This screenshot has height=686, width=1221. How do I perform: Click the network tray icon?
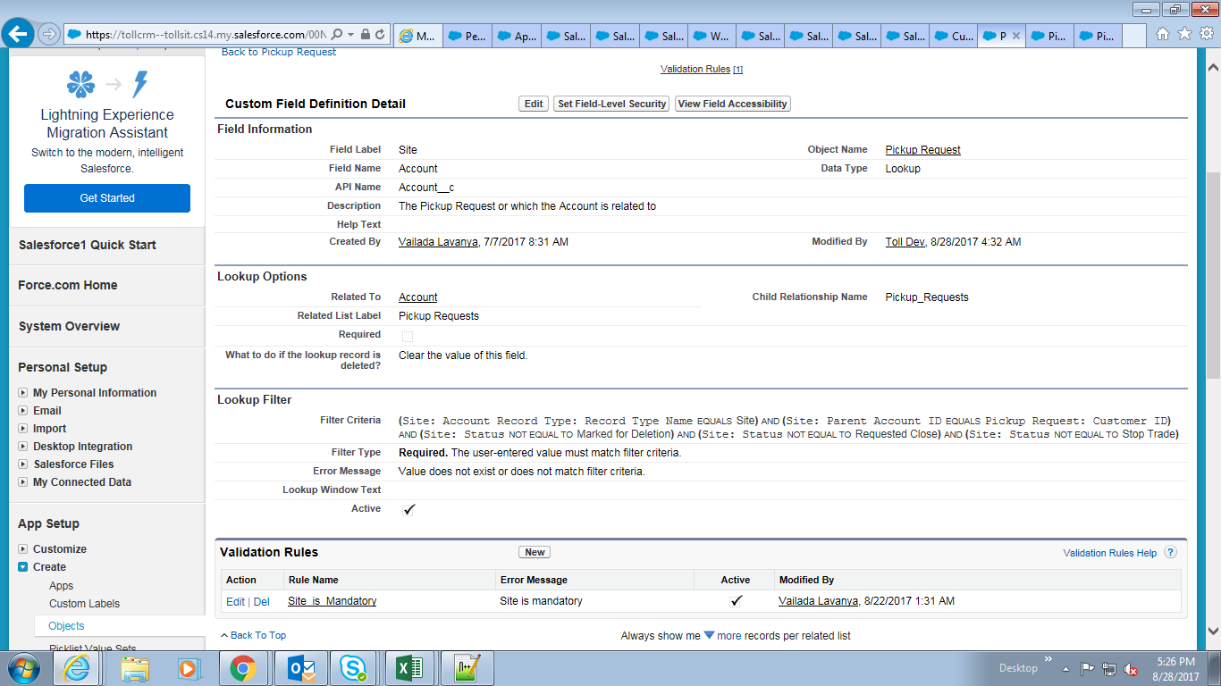pos(1108,668)
